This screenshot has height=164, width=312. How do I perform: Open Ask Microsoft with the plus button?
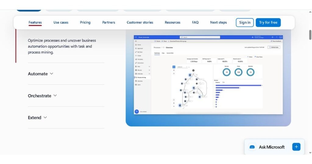click(296, 147)
